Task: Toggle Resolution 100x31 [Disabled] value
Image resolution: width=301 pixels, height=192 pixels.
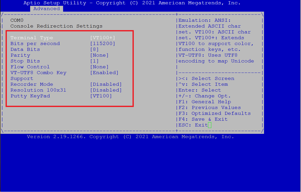Action: (x=106, y=90)
